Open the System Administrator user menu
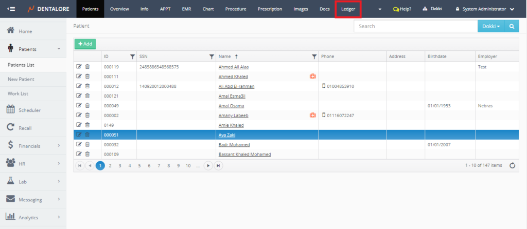 [484, 9]
